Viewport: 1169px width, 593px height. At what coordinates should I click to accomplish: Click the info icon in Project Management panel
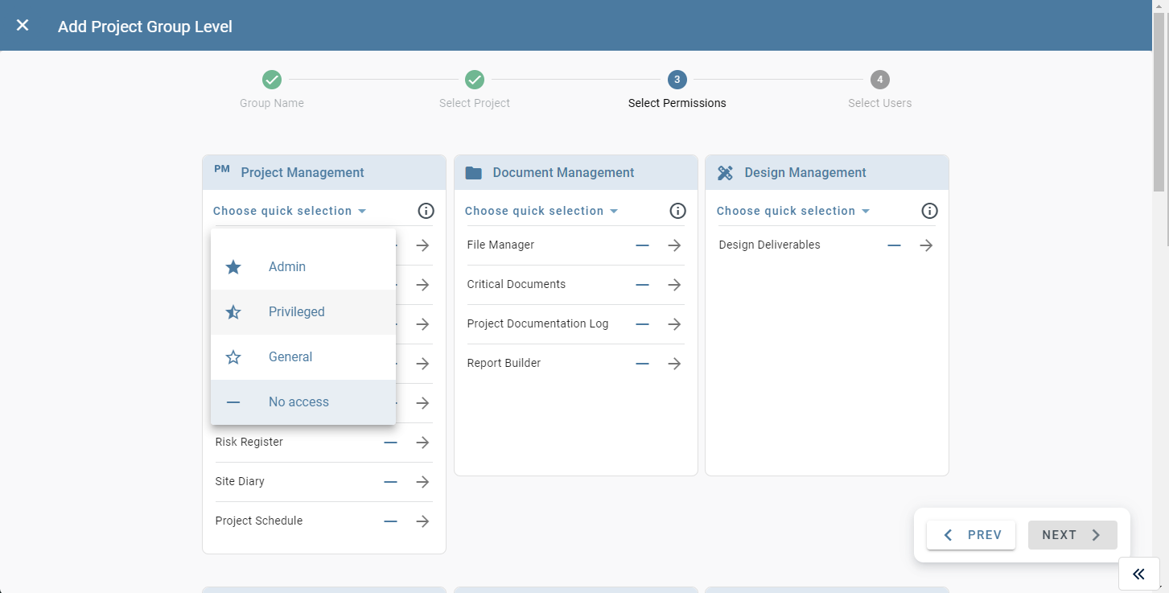click(x=426, y=211)
